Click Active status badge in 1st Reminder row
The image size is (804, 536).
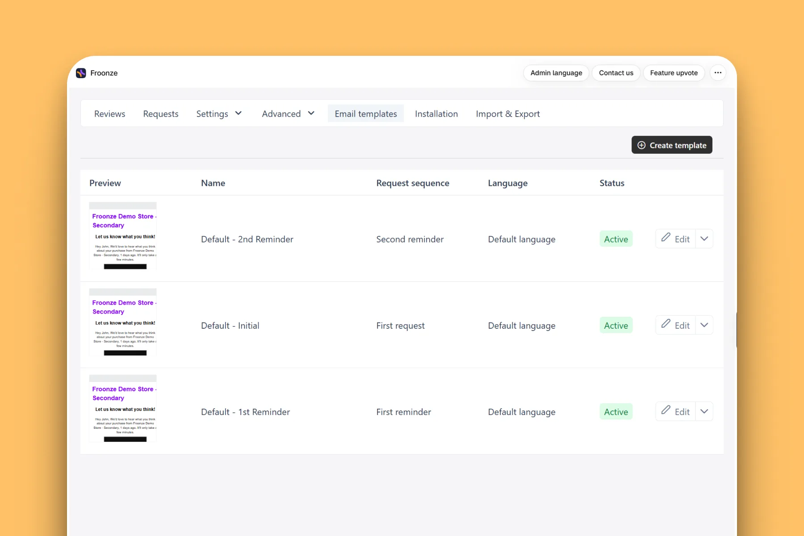tap(616, 412)
